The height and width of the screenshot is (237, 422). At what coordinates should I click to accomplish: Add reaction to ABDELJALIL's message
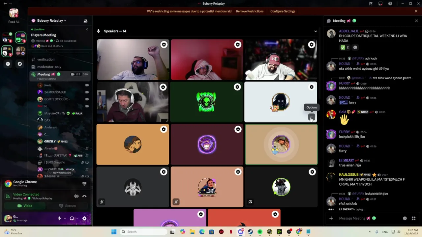pos(355,47)
